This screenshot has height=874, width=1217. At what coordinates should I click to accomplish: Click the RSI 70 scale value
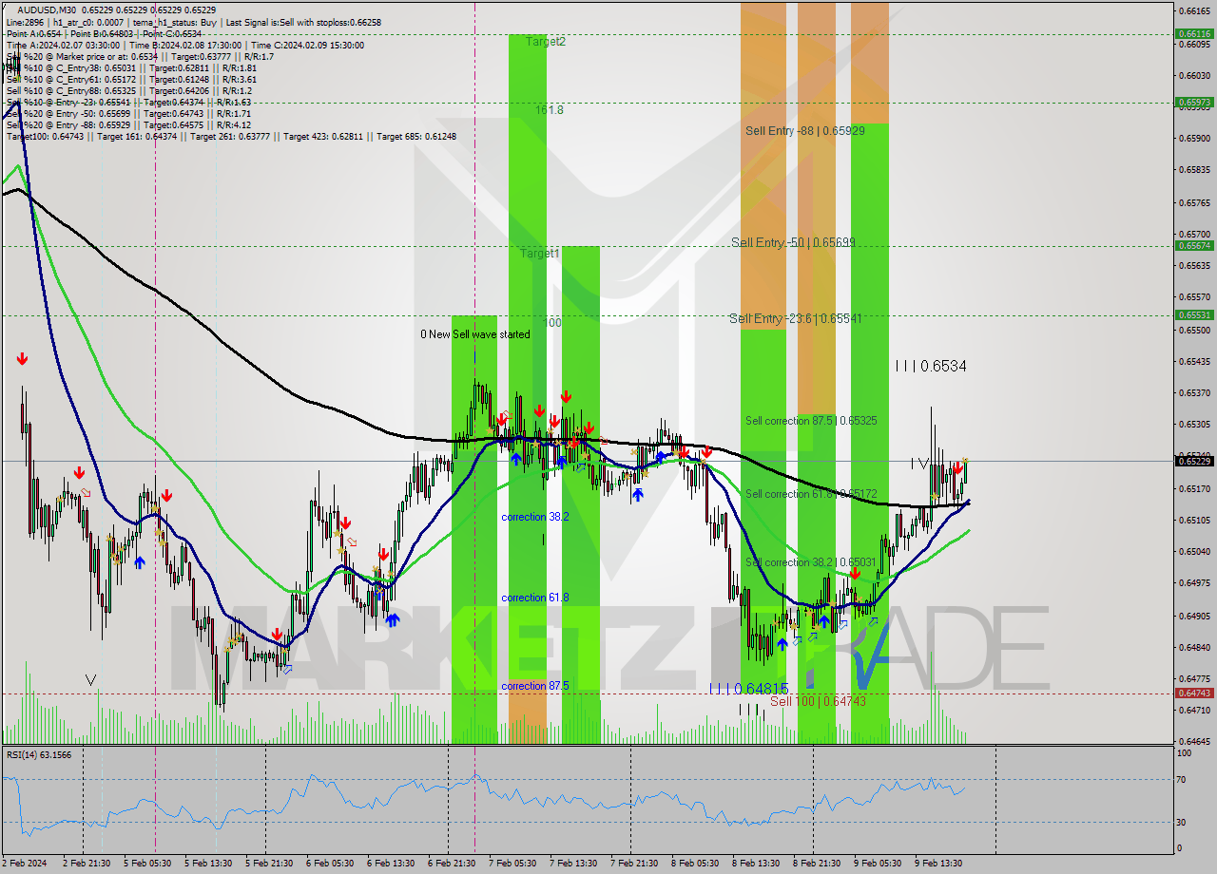click(x=1183, y=780)
